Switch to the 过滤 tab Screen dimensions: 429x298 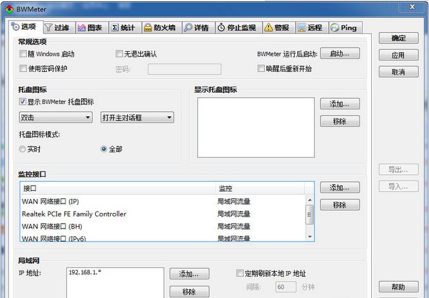pyautogui.click(x=59, y=28)
